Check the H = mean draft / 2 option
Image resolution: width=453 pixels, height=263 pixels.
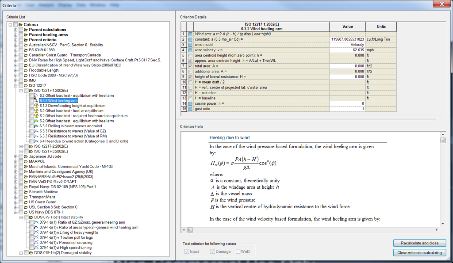[190, 82]
